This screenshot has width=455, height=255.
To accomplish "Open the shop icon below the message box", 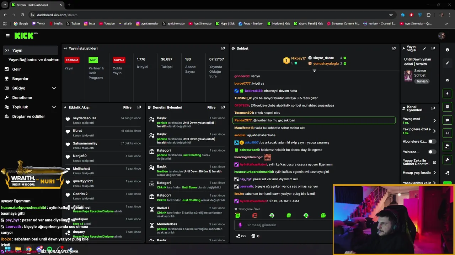I will click(253, 236).
